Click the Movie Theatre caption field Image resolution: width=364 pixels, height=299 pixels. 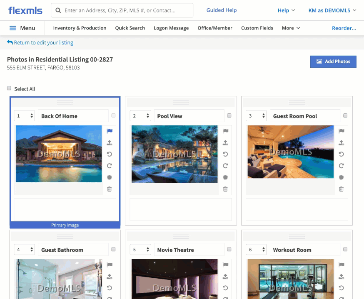pos(189,250)
